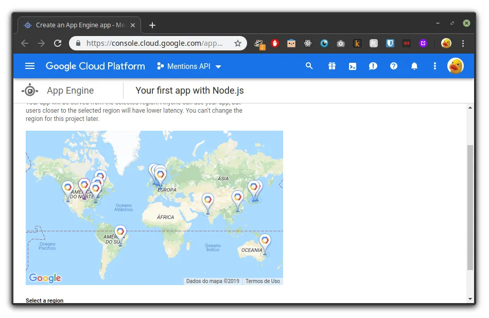Bookmark this page with the star

(237, 43)
